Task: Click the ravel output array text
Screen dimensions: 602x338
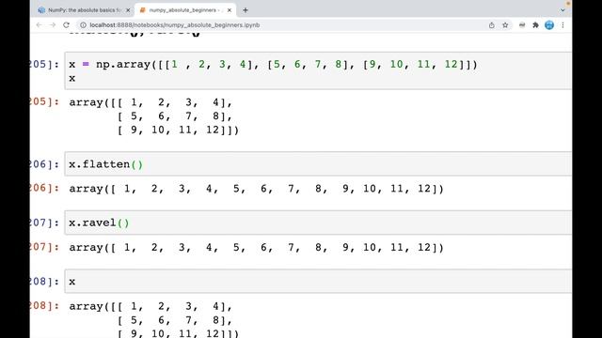Action: [256, 247]
